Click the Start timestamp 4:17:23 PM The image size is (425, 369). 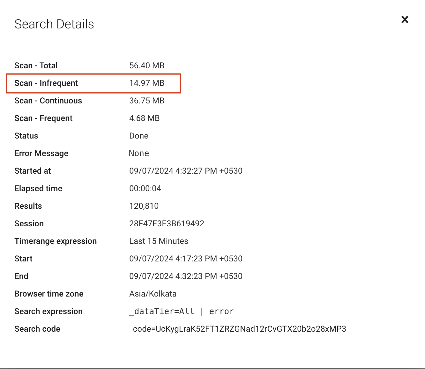[186, 259]
